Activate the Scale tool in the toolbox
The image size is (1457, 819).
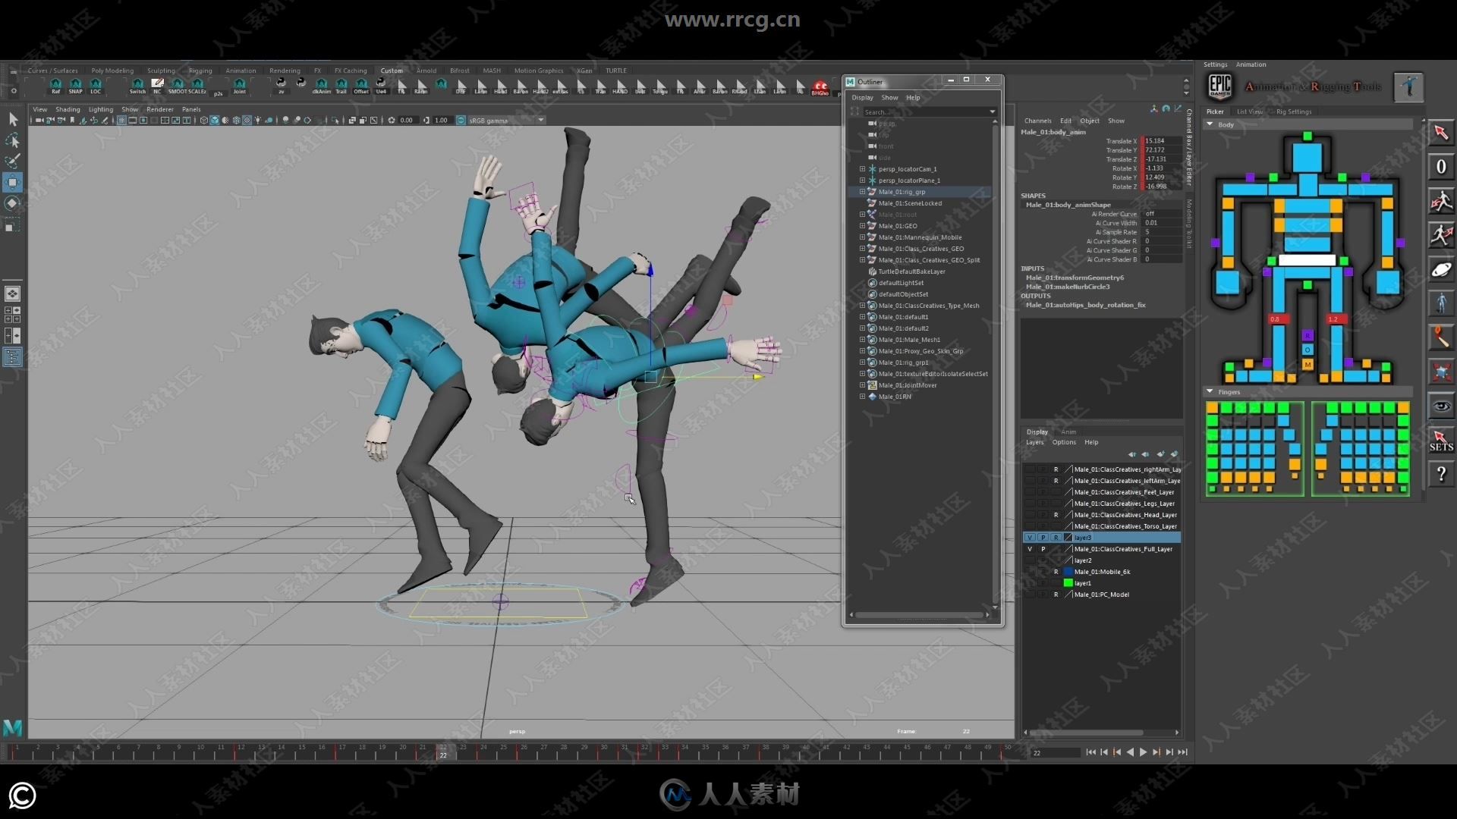click(x=13, y=225)
